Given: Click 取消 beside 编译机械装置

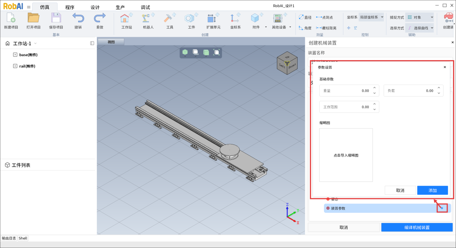Looking at the screenshot, I should 344,227.
